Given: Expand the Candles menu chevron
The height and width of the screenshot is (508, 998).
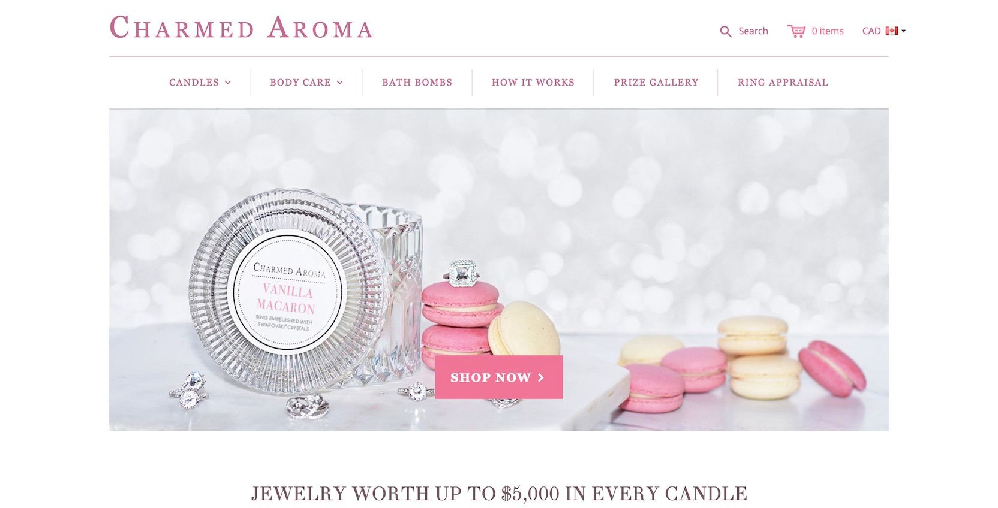Looking at the screenshot, I should 228,83.
